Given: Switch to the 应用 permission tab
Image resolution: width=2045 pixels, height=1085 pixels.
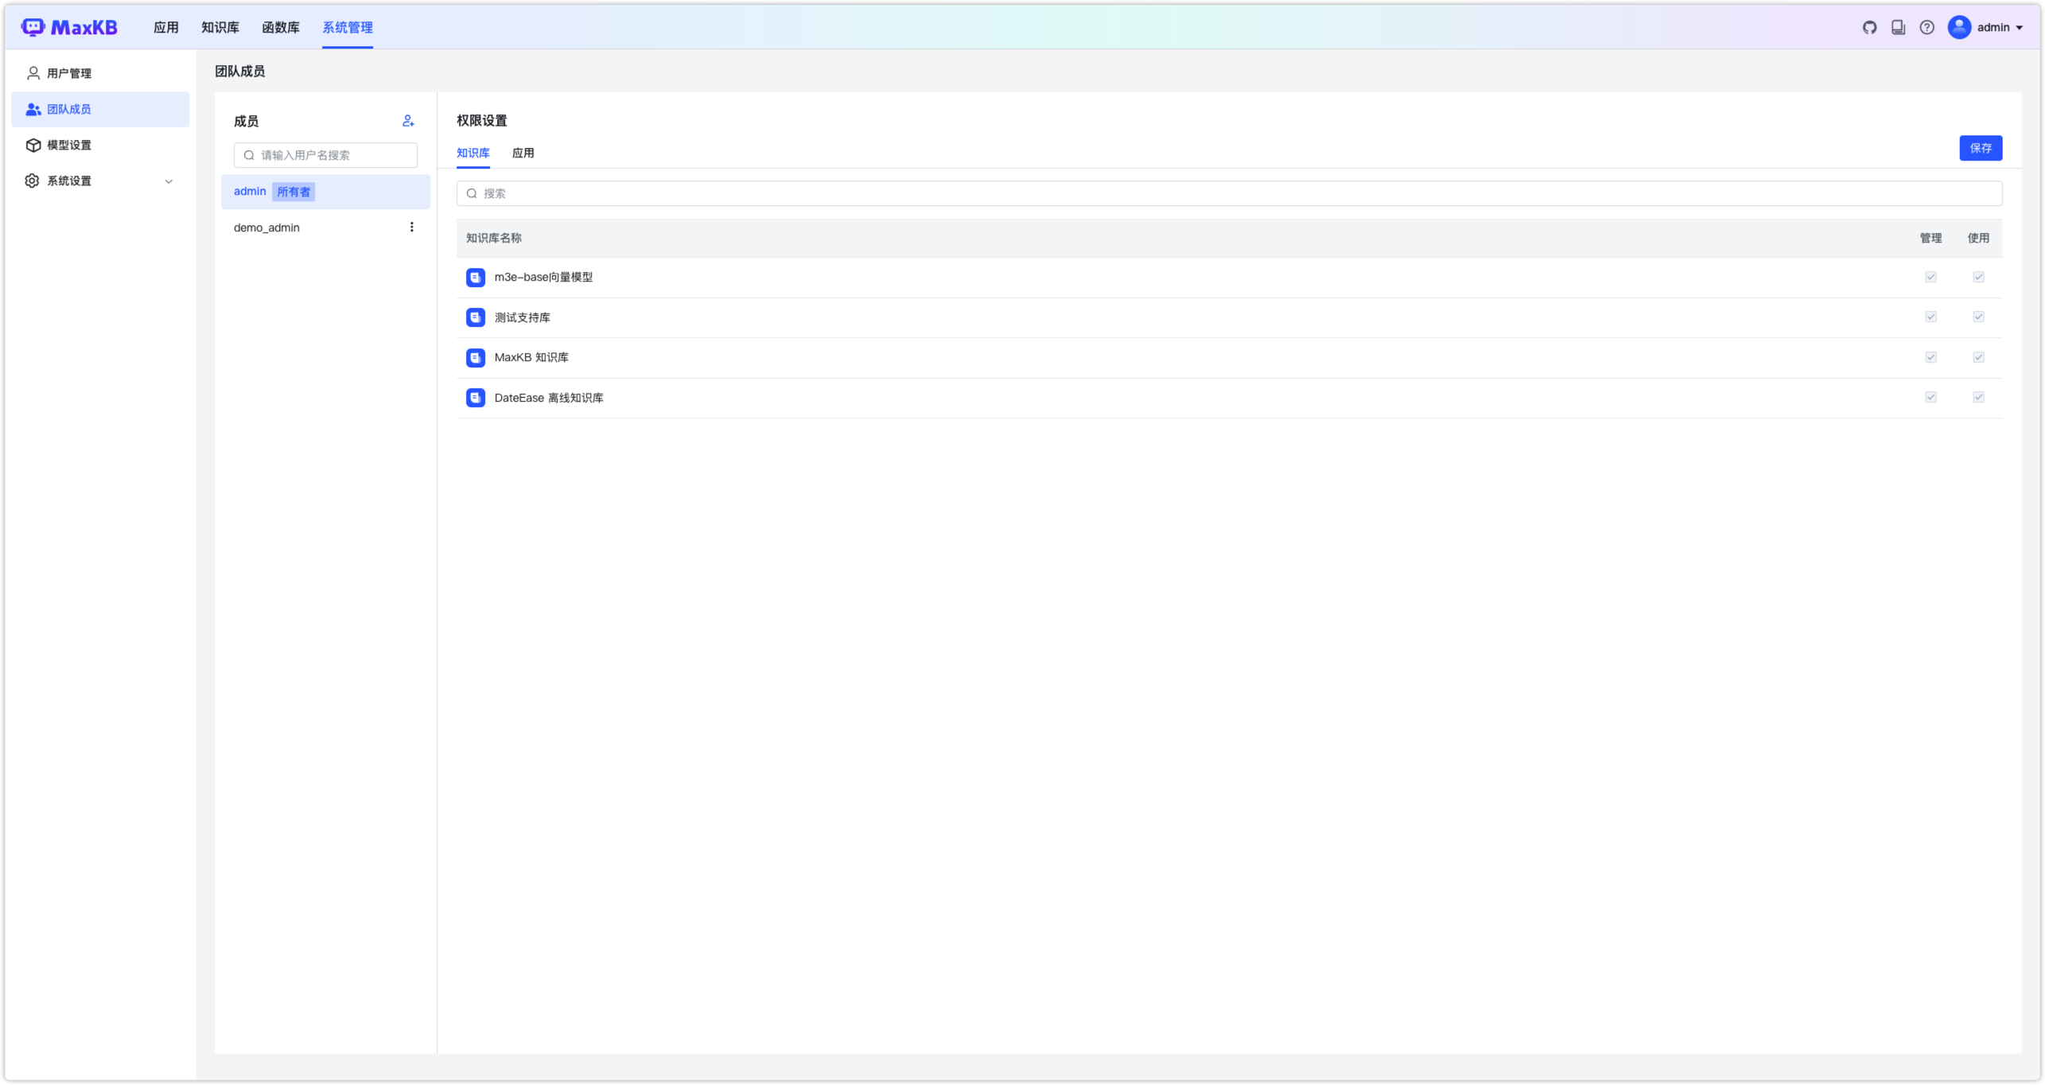Looking at the screenshot, I should [523, 152].
